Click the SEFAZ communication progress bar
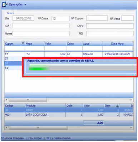This screenshot has height=142, width=138. pos(83,67)
